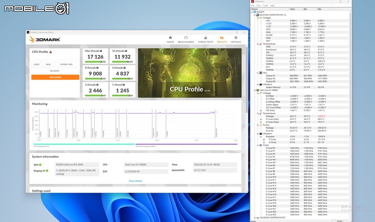
Task: Click the SOLIDIGM drive icon in HWMonitor
Action: coord(258,218)
